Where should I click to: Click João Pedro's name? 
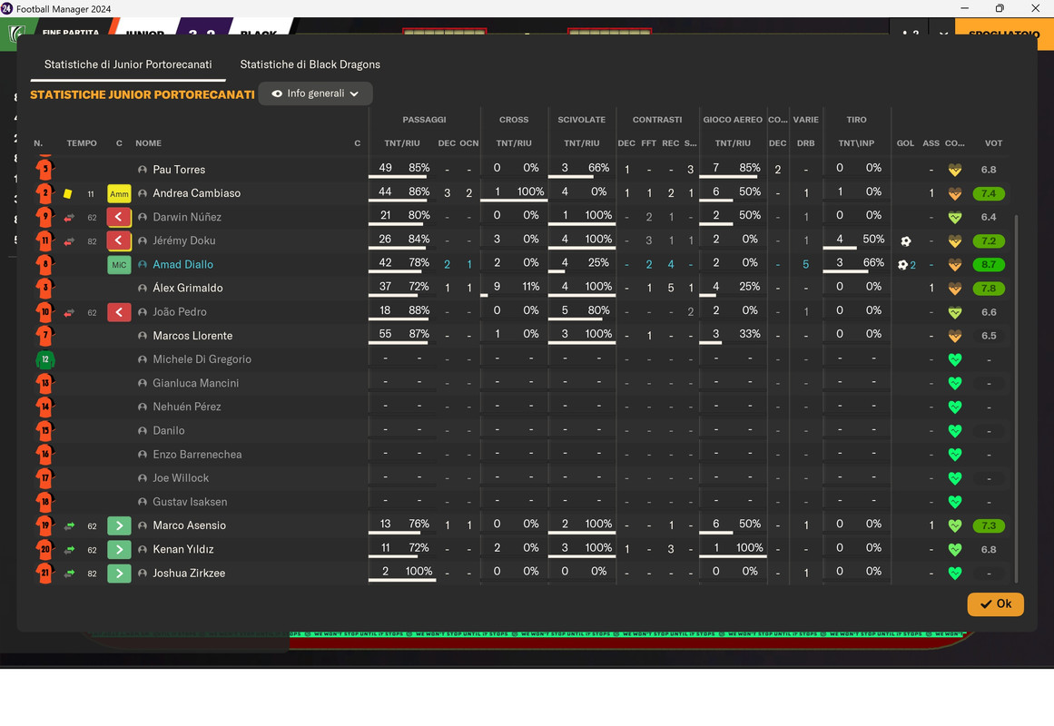(180, 312)
